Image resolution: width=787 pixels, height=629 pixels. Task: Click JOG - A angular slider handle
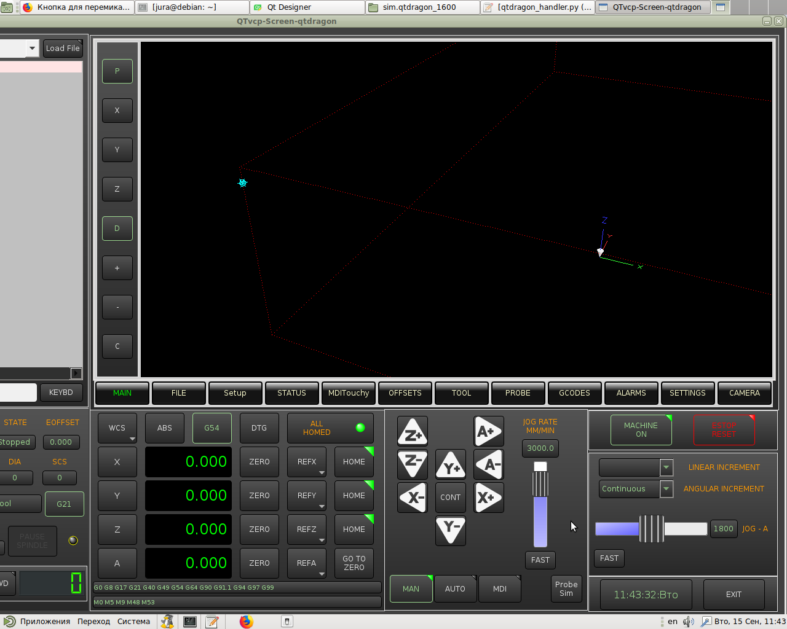click(x=652, y=529)
